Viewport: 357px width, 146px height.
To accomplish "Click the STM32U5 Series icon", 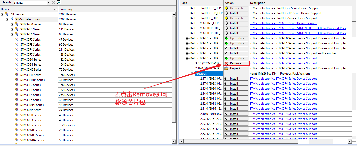I will [17, 125].
